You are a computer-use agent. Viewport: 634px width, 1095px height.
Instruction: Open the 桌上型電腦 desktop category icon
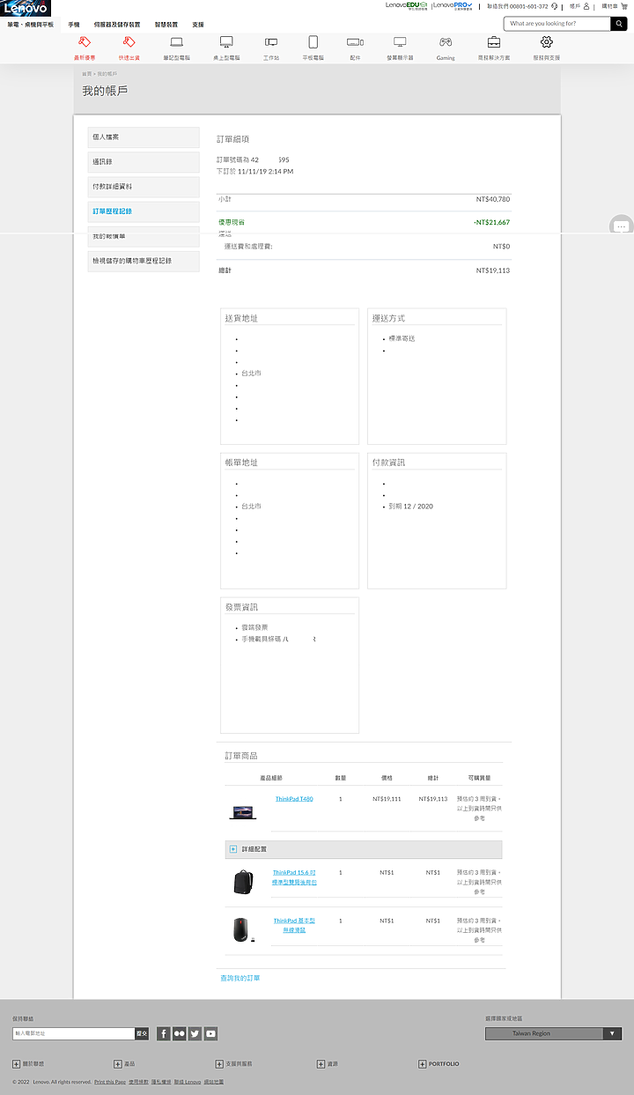(x=226, y=42)
